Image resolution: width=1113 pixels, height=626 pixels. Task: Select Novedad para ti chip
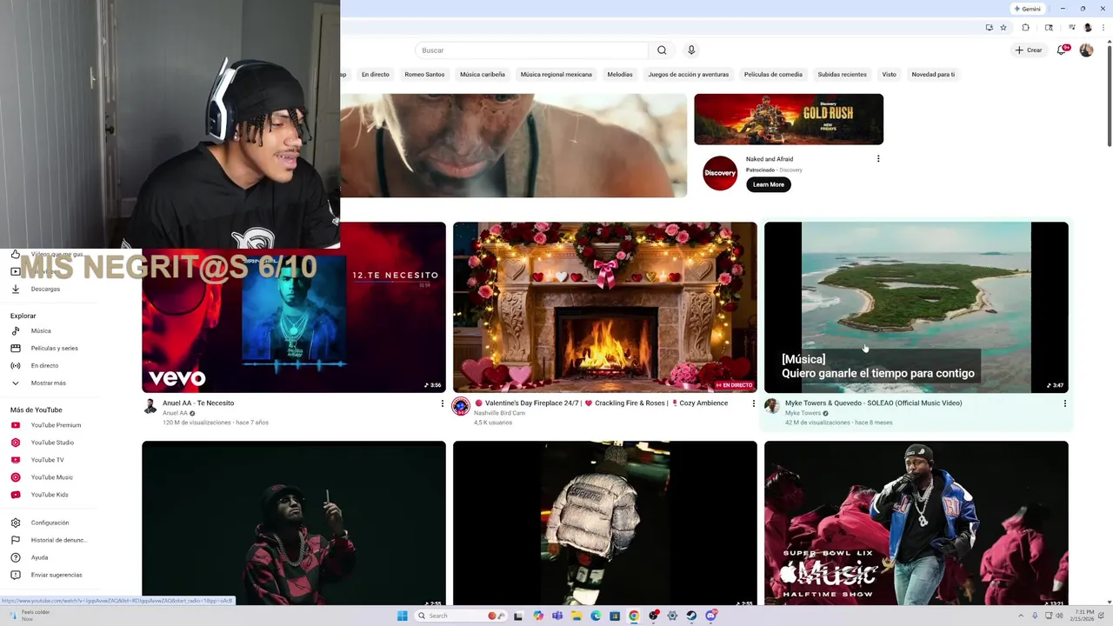tap(933, 75)
